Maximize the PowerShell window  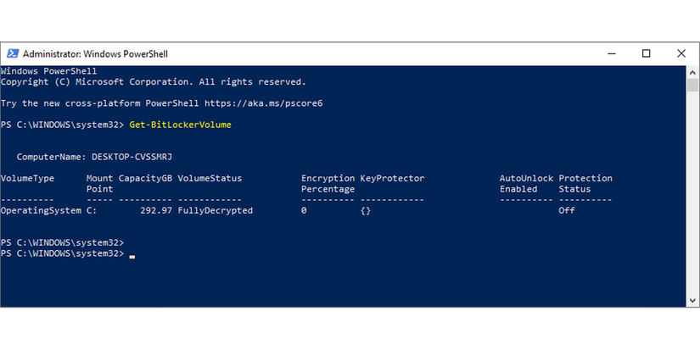coord(646,53)
